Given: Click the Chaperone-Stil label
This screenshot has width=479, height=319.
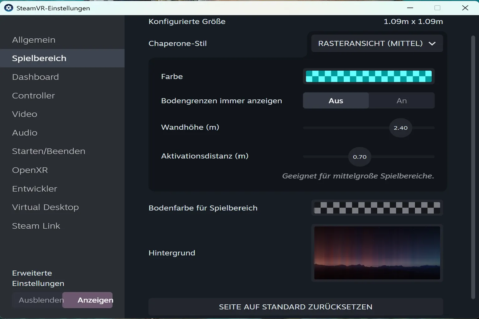Looking at the screenshot, I should pyautogui.click(x=178, y=44).
